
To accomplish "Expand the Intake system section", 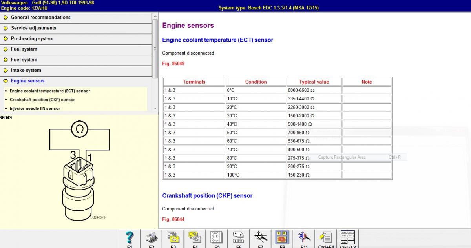I will coord(26,71).
